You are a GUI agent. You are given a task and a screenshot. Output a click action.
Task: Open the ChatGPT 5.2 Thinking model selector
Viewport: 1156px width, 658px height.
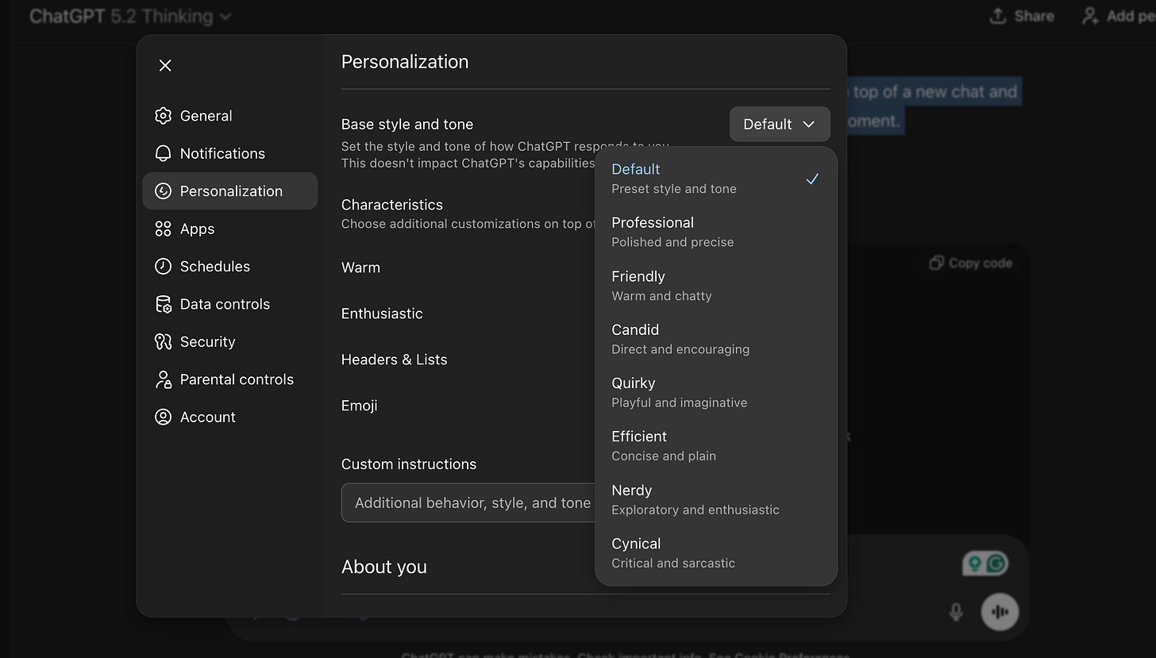[x=130, y=16]
